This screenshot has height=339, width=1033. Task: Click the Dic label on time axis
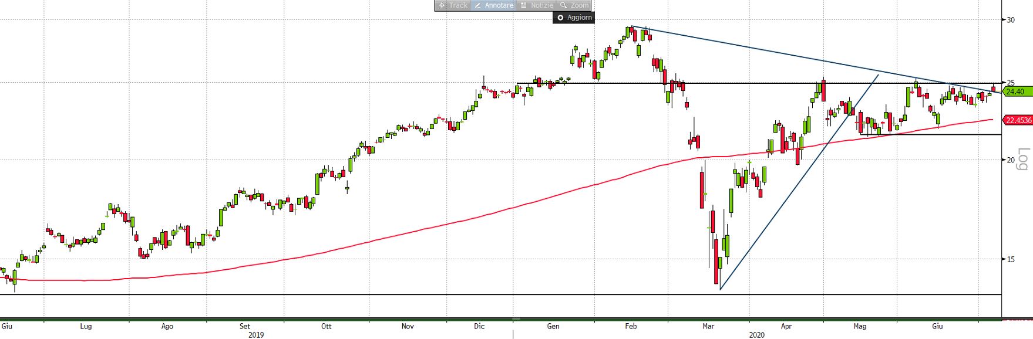(x=479, y=326)
